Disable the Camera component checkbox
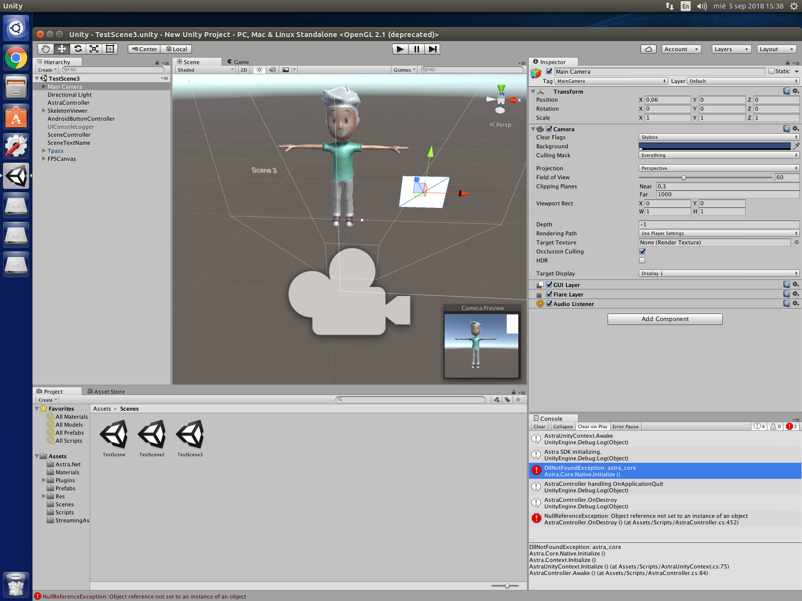Screen dimensions: 802x601 (549, 129)
